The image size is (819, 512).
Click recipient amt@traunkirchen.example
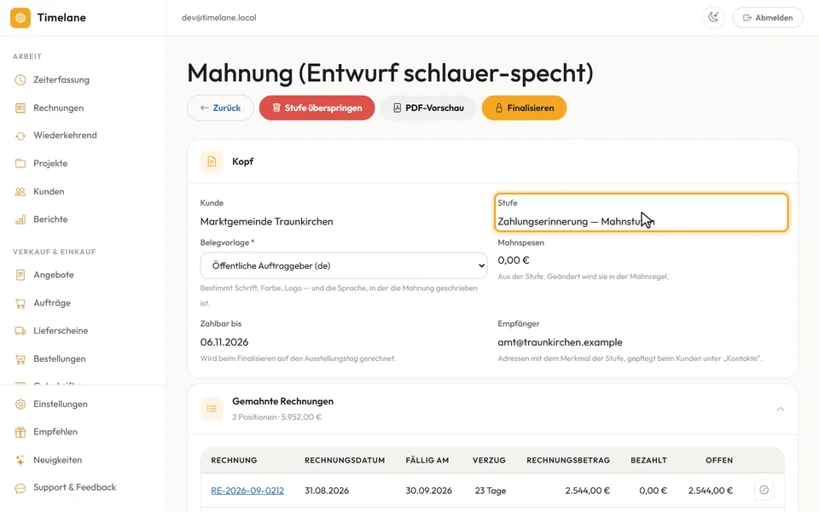[x=560, y=342]
